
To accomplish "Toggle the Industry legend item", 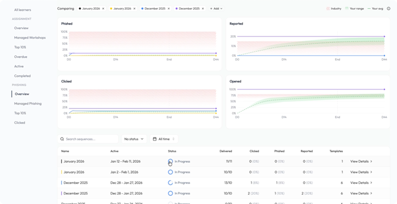I will (334, 8).
